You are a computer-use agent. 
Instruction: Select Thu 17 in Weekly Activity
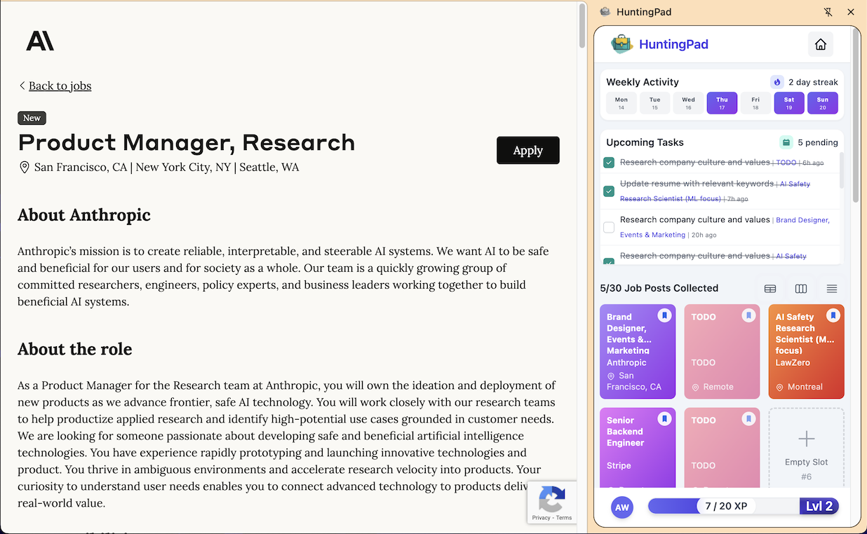click(722, 103)
